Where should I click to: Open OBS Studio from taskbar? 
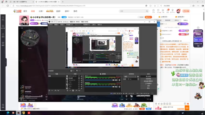pyautogui.click(x=18, y=113)
